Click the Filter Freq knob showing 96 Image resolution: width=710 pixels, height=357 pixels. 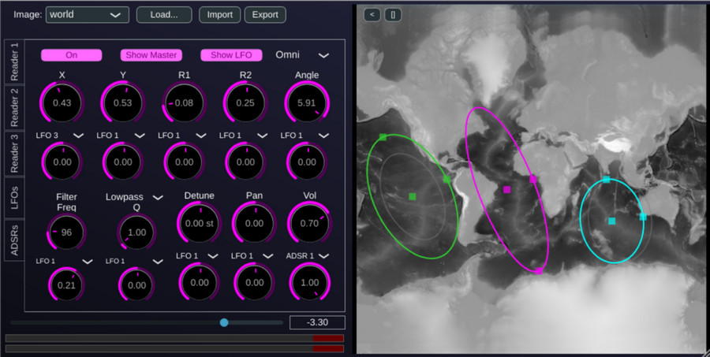tap(66, 232)
